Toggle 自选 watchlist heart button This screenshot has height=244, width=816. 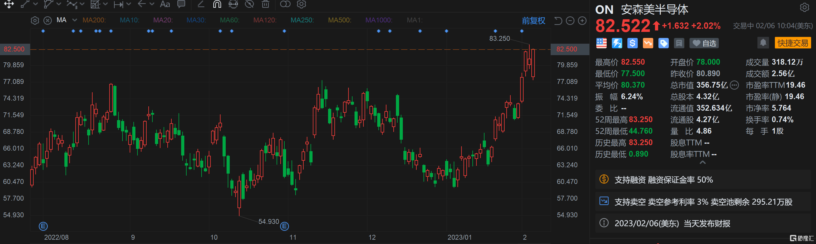(x=704, y=43)
